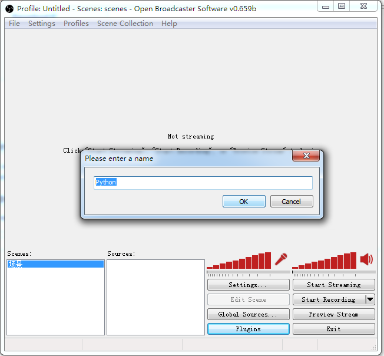Open Global Sources...

click(249, 314)
